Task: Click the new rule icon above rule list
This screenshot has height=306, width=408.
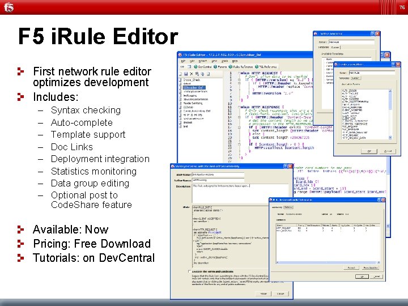Action: tap(180, 74)
